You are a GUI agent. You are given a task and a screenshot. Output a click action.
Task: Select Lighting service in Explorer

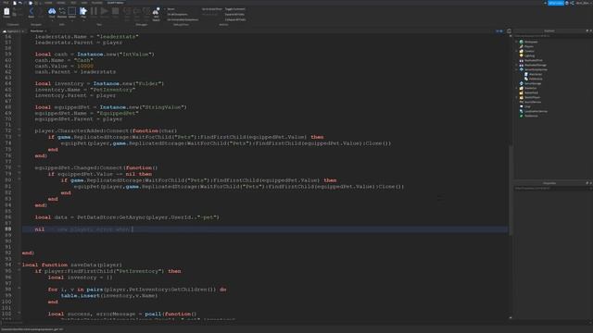(529, 55)
